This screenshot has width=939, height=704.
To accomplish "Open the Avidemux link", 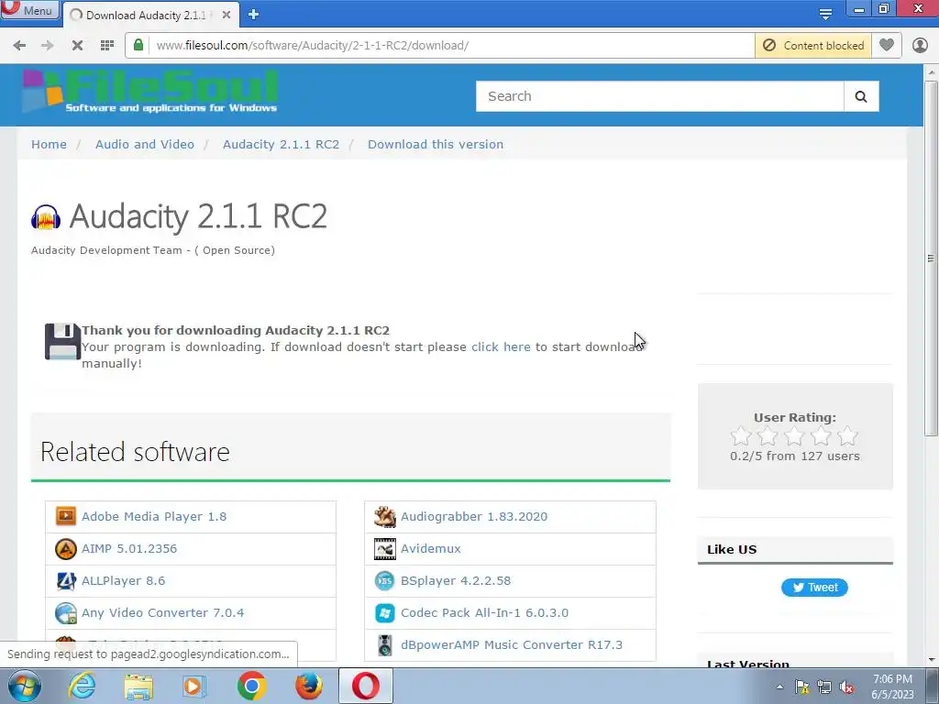I will pyautogui.click(x=431, y=548).
